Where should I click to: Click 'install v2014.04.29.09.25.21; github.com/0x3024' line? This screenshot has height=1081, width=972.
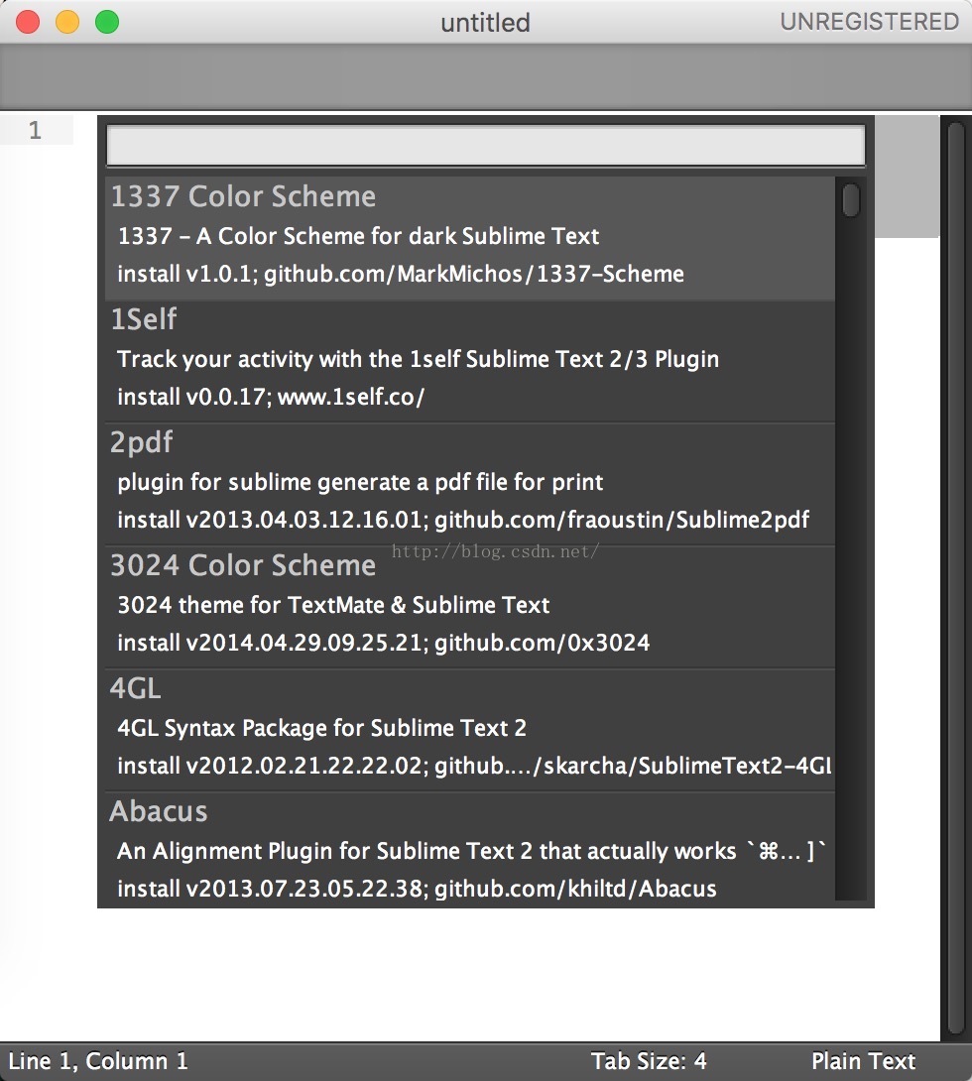click(383, 644)
